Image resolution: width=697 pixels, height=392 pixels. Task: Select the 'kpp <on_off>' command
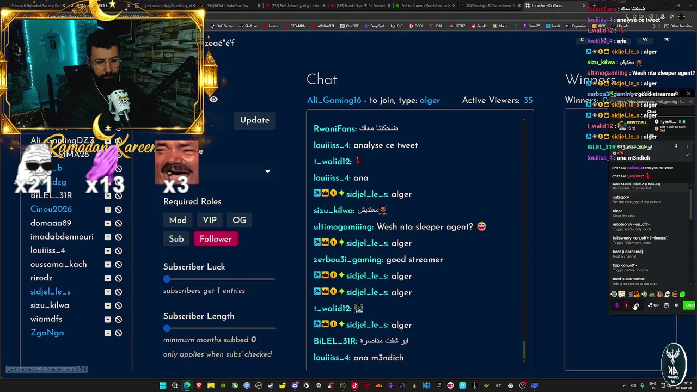click(x=648, y=267)
